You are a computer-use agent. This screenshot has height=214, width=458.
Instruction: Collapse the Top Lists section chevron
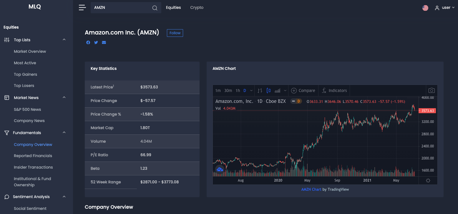[64, 40]
